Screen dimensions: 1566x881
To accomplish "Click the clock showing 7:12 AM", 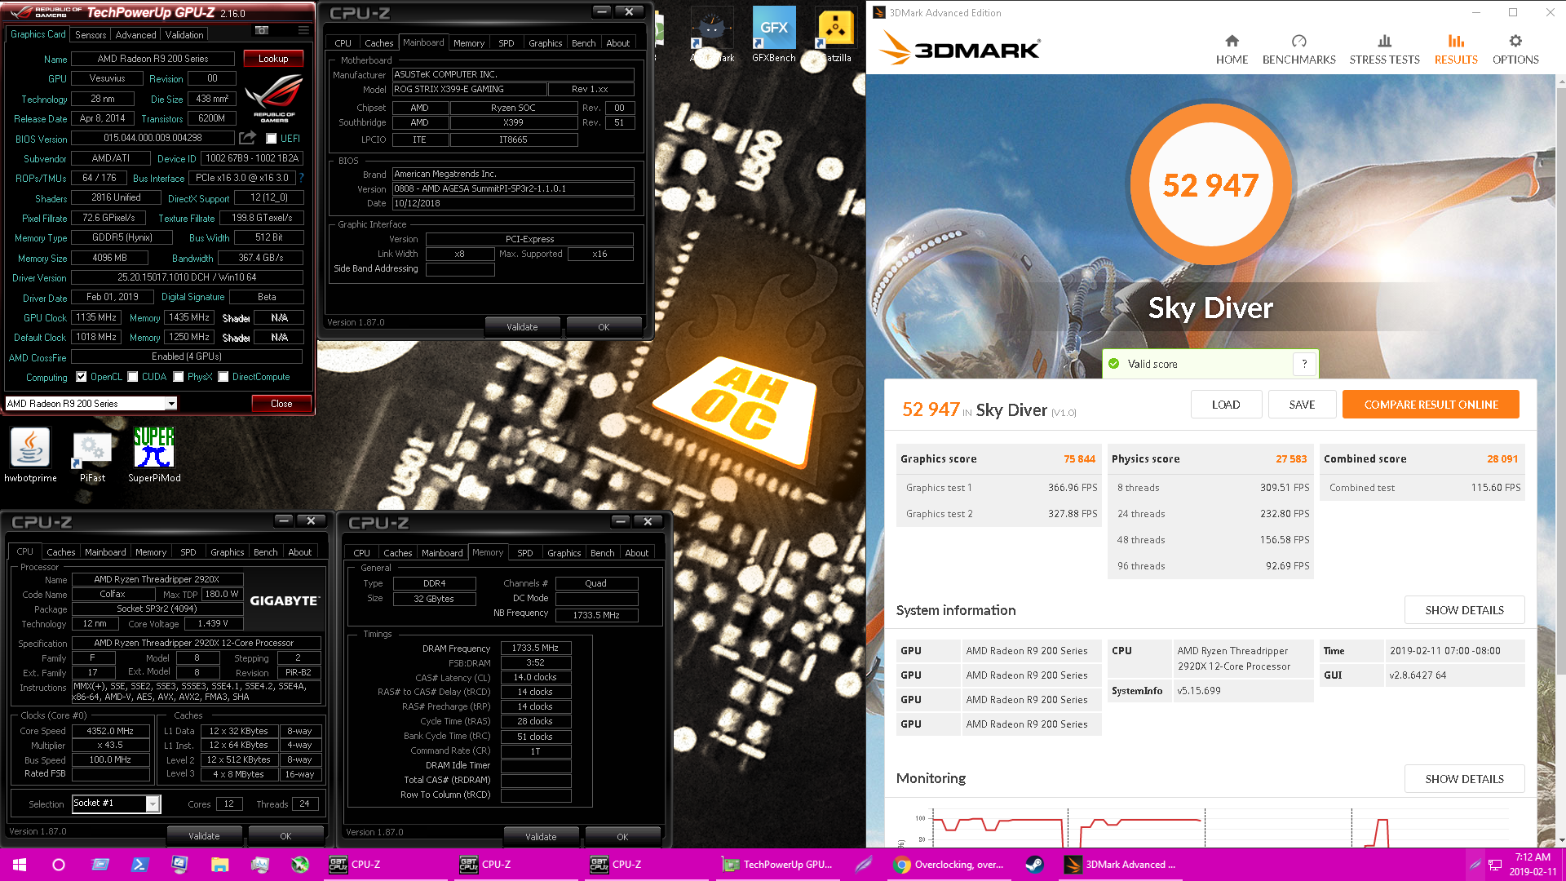I will tap(1533, 857).
